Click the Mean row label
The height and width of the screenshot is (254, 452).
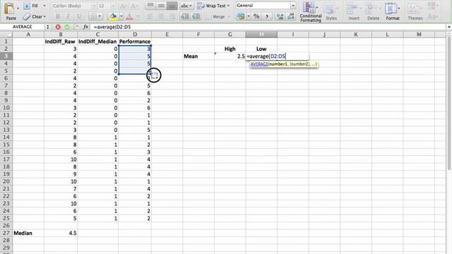click(191, 56)
